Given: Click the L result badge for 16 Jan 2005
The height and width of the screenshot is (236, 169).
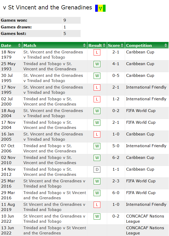Looking at the screenshot, I should [97, 134].
